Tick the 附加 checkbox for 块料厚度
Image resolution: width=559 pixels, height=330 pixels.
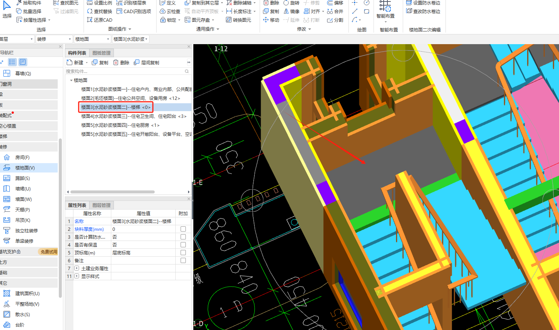click(x=183, y=229)
